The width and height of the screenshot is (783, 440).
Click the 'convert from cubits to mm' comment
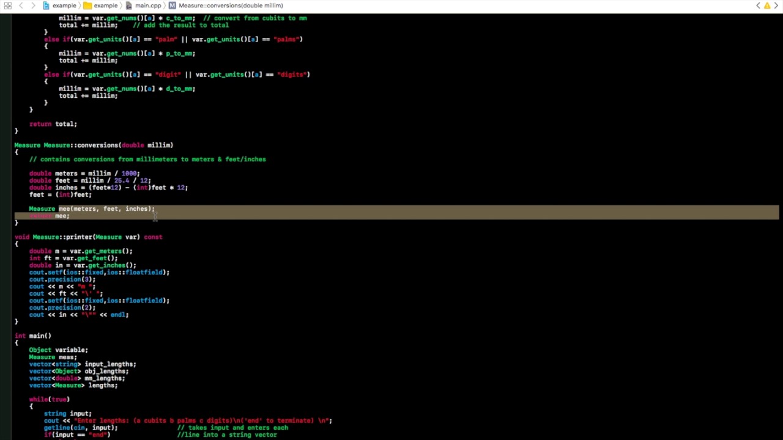(256, 18)
